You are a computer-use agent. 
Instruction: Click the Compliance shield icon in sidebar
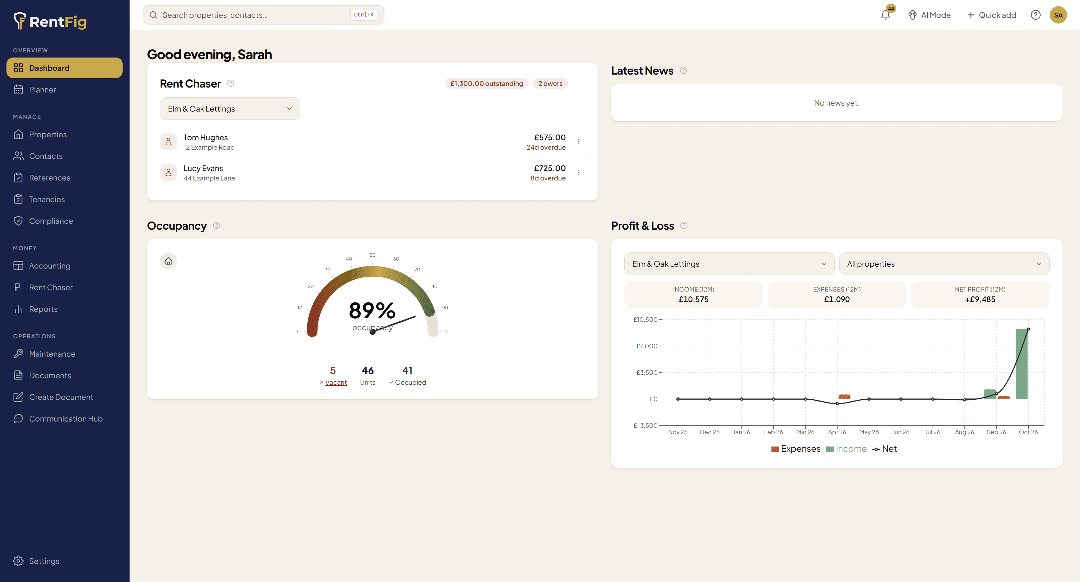click(19, 221)
